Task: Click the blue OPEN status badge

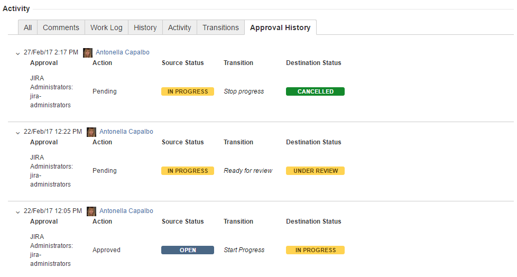Action: coord(188,250)
